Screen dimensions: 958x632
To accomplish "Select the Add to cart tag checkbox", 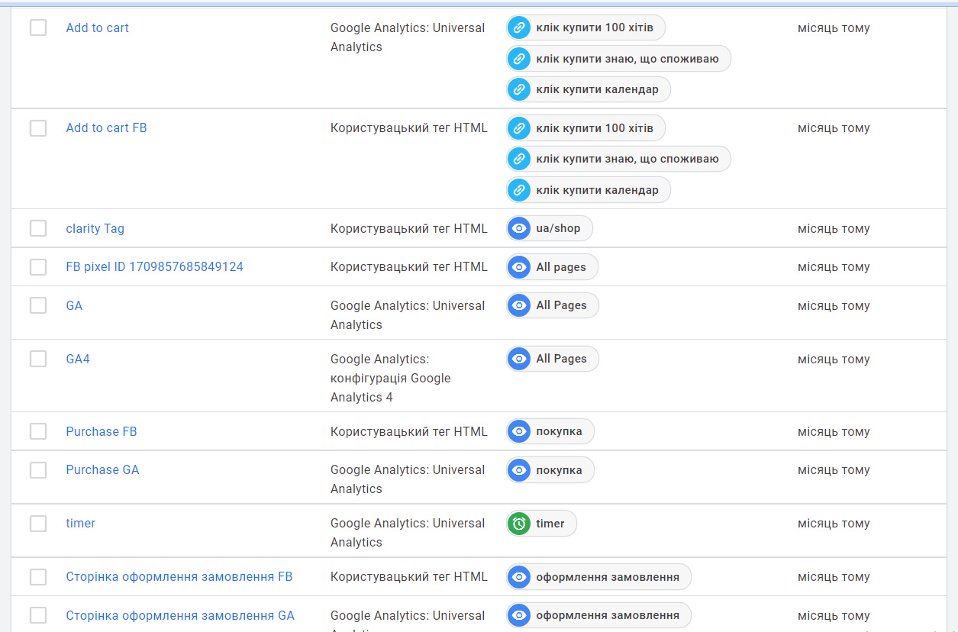I will pyautogui.click(x=38, y=28).
